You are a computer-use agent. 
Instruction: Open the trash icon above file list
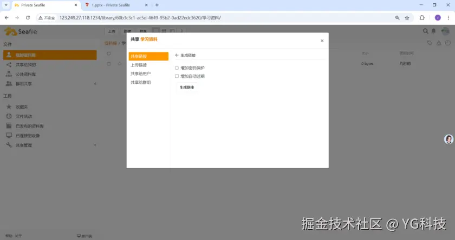[439, 43]
